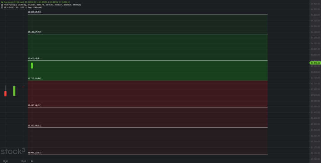
Task: Click the Pivot-Punkte indicator eye icon
Action: pos(2,5)
